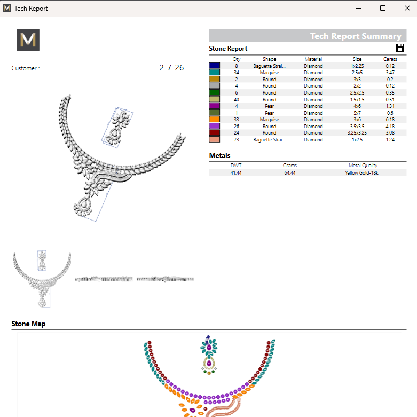Click size 3.25x3.25 cell
The width and height of the screenshot is (417, 417).
(357, 133)
